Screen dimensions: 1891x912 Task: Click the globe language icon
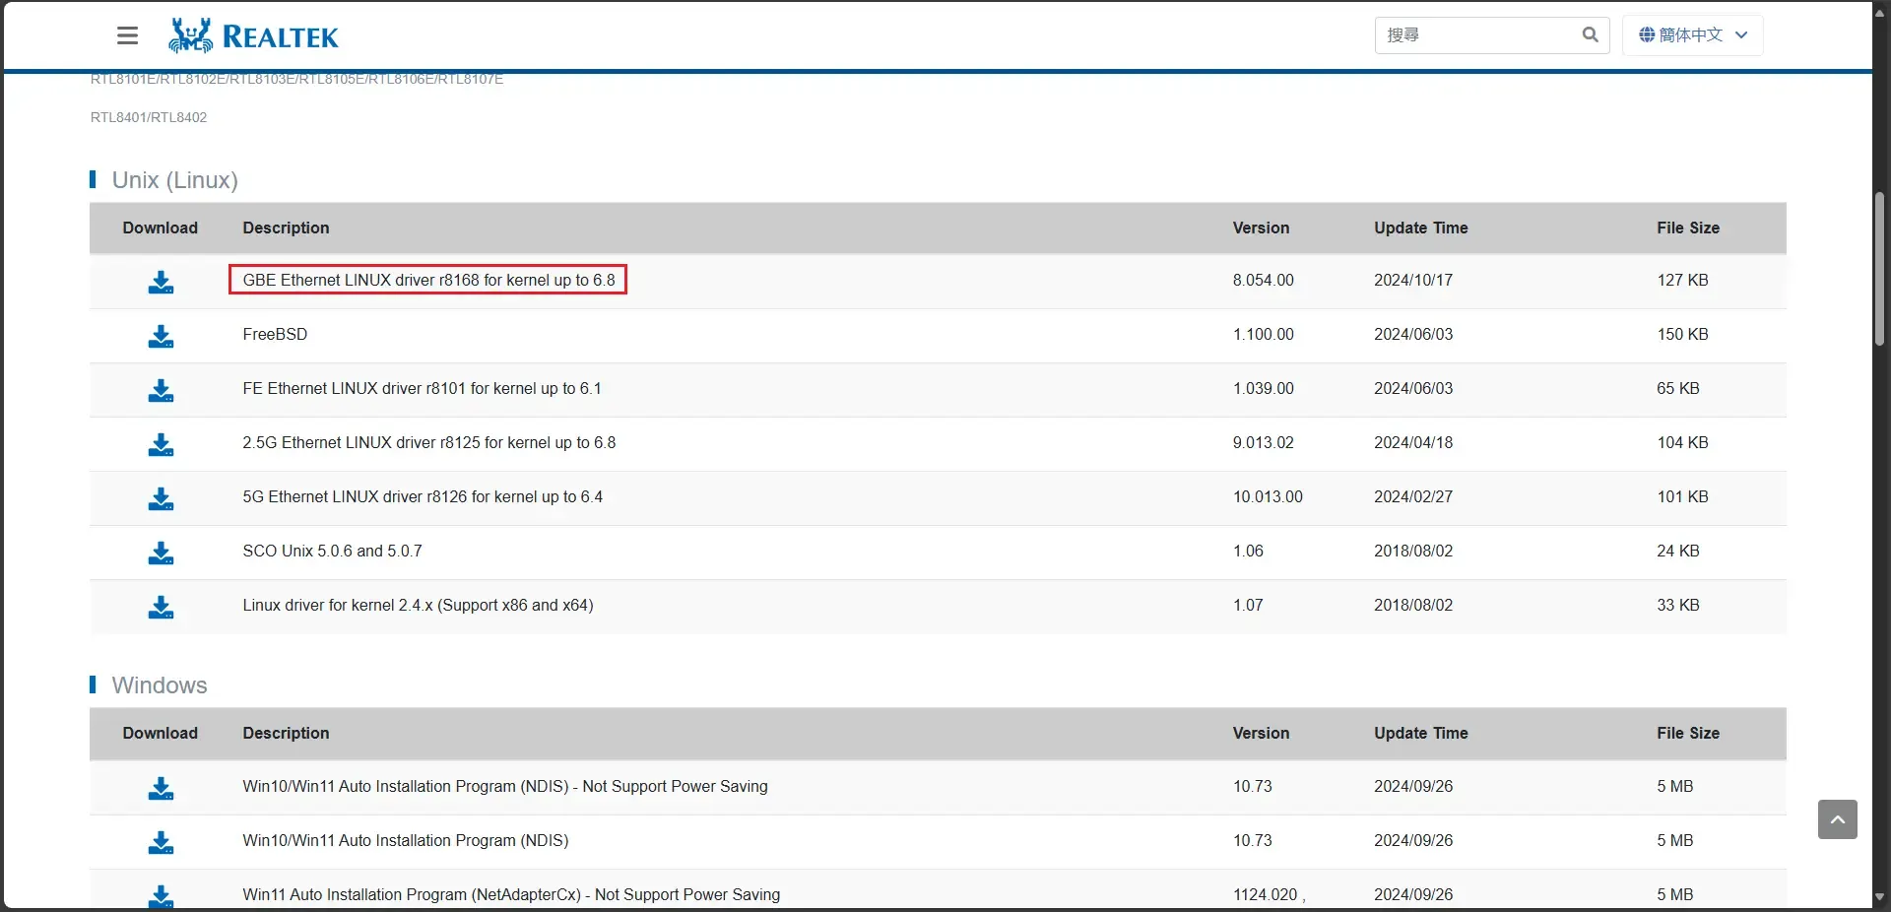(x=1647, y=35)
